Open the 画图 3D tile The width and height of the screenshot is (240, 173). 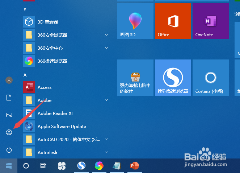click(135, 21)
